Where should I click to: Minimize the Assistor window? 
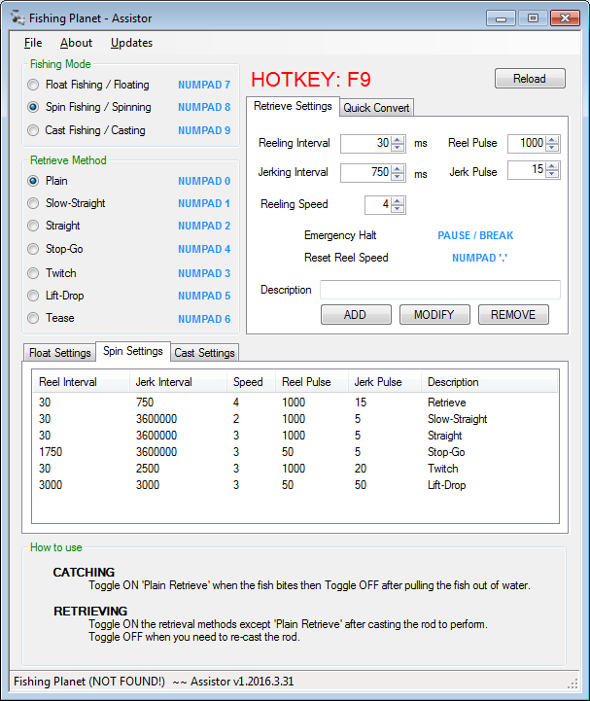[501, 18]
